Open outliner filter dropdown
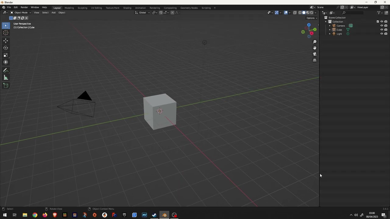This screenshot has height=219, width=390. coord(380,13)
